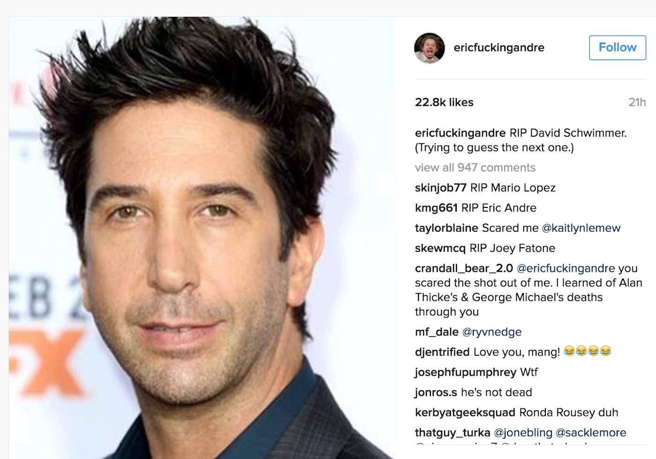
Task: Click the @ericfuckingandre mention in comment
Action: click(x=566, y=268)
